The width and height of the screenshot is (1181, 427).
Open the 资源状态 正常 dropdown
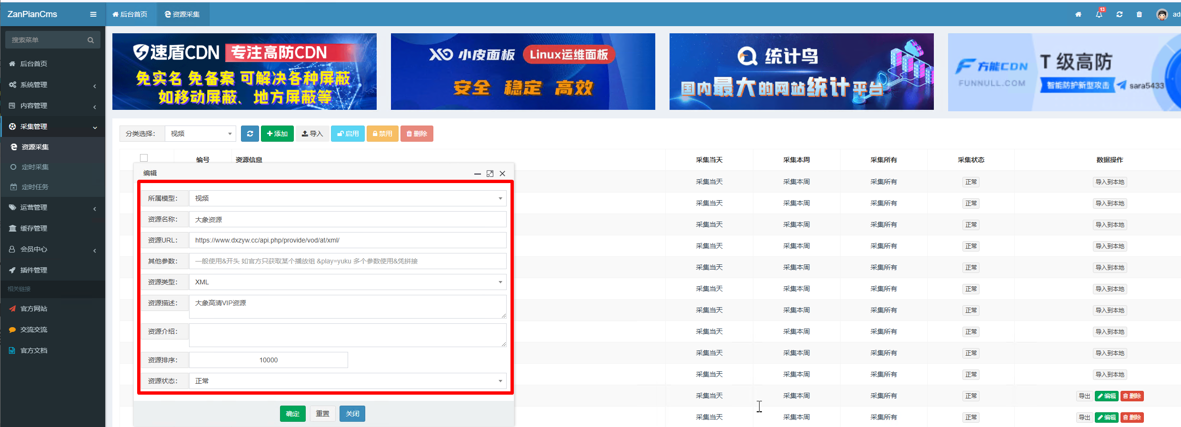[348, 381]
